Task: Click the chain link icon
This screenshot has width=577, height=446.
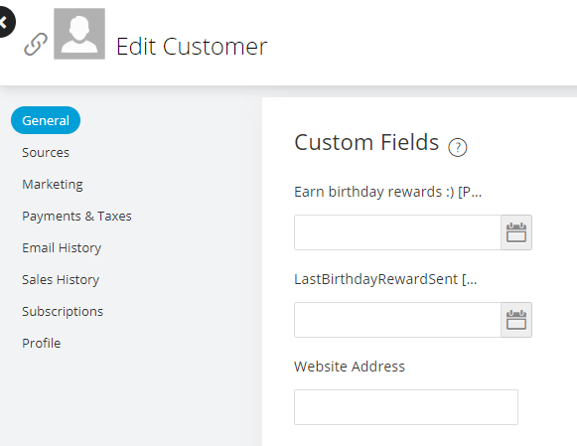Action: tap(36, 44)
